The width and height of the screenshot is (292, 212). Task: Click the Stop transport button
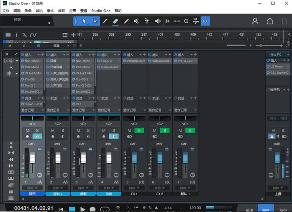pos(72,209)
